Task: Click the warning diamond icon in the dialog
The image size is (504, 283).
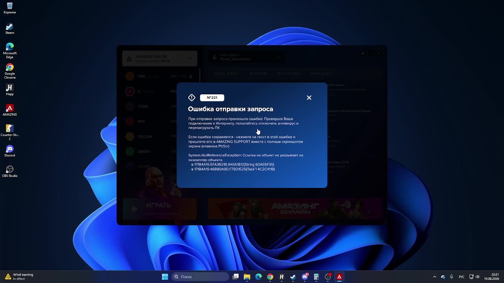Action: click(x=192, y=97)
